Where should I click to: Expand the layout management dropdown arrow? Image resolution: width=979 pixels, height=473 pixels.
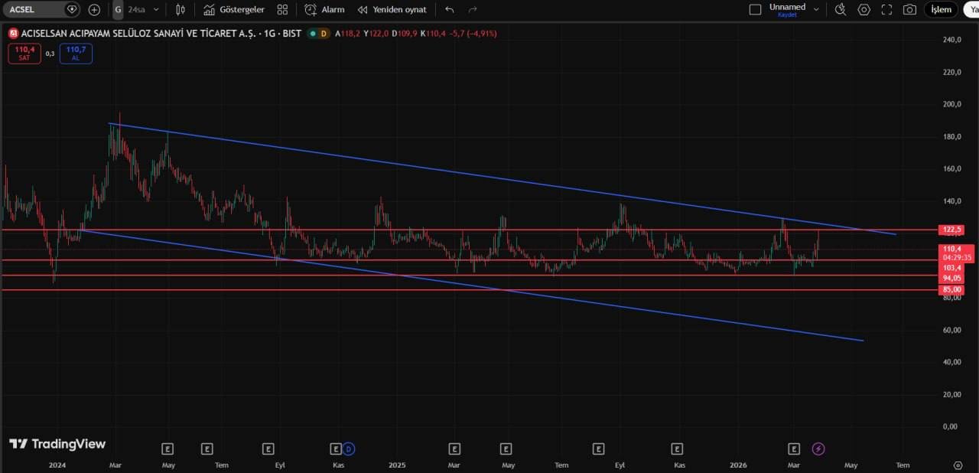[x=816, y=10]
